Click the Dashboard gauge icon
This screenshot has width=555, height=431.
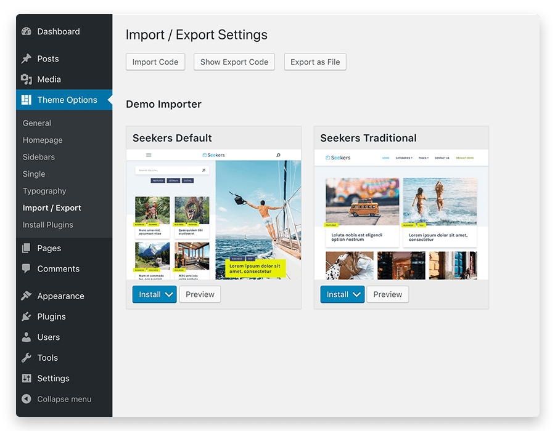click(26, 31)
